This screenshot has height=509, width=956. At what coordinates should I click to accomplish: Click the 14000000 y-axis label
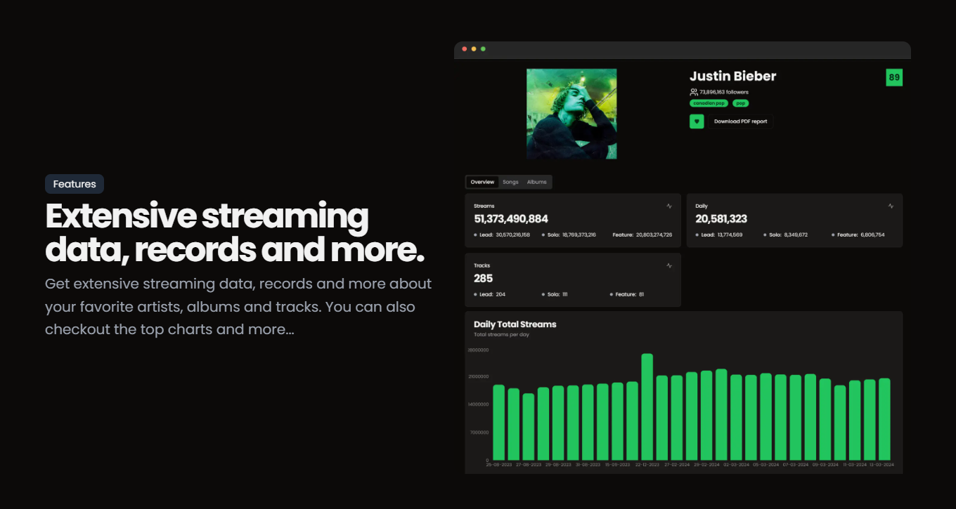point(478,404)
